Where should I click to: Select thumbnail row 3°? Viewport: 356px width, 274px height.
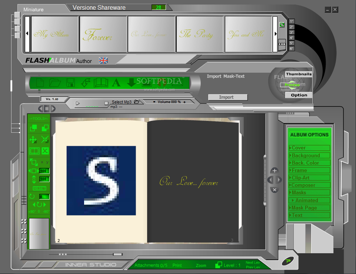point(292,32)
